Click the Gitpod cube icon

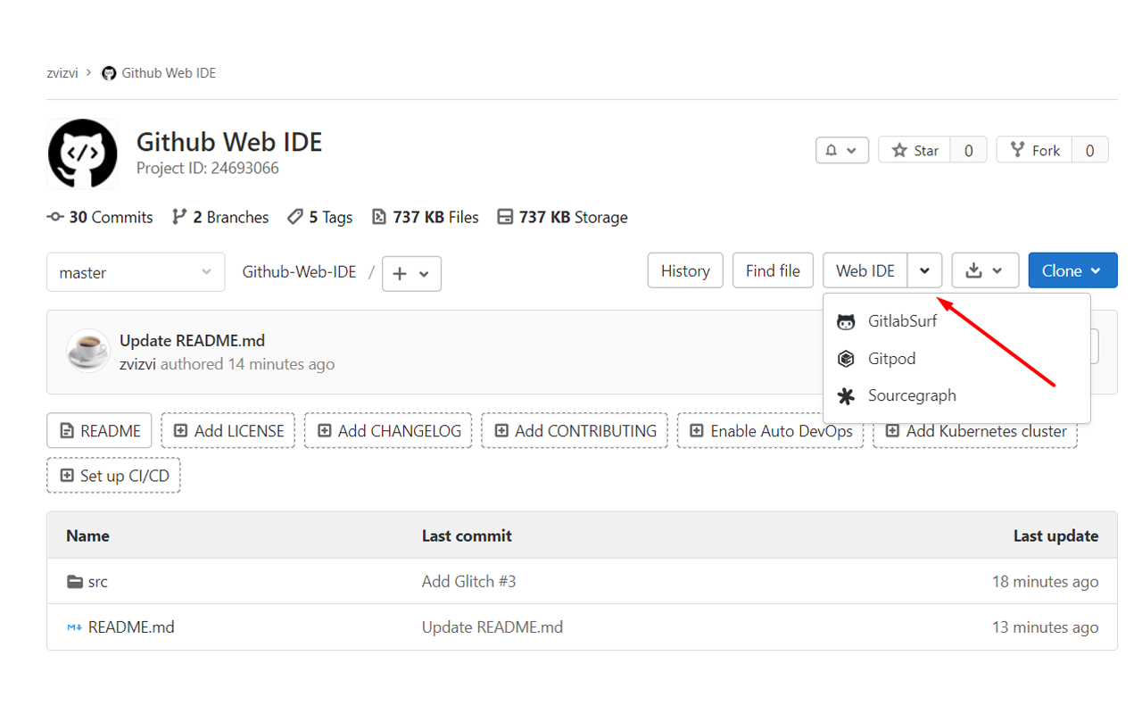click(846, 358)
